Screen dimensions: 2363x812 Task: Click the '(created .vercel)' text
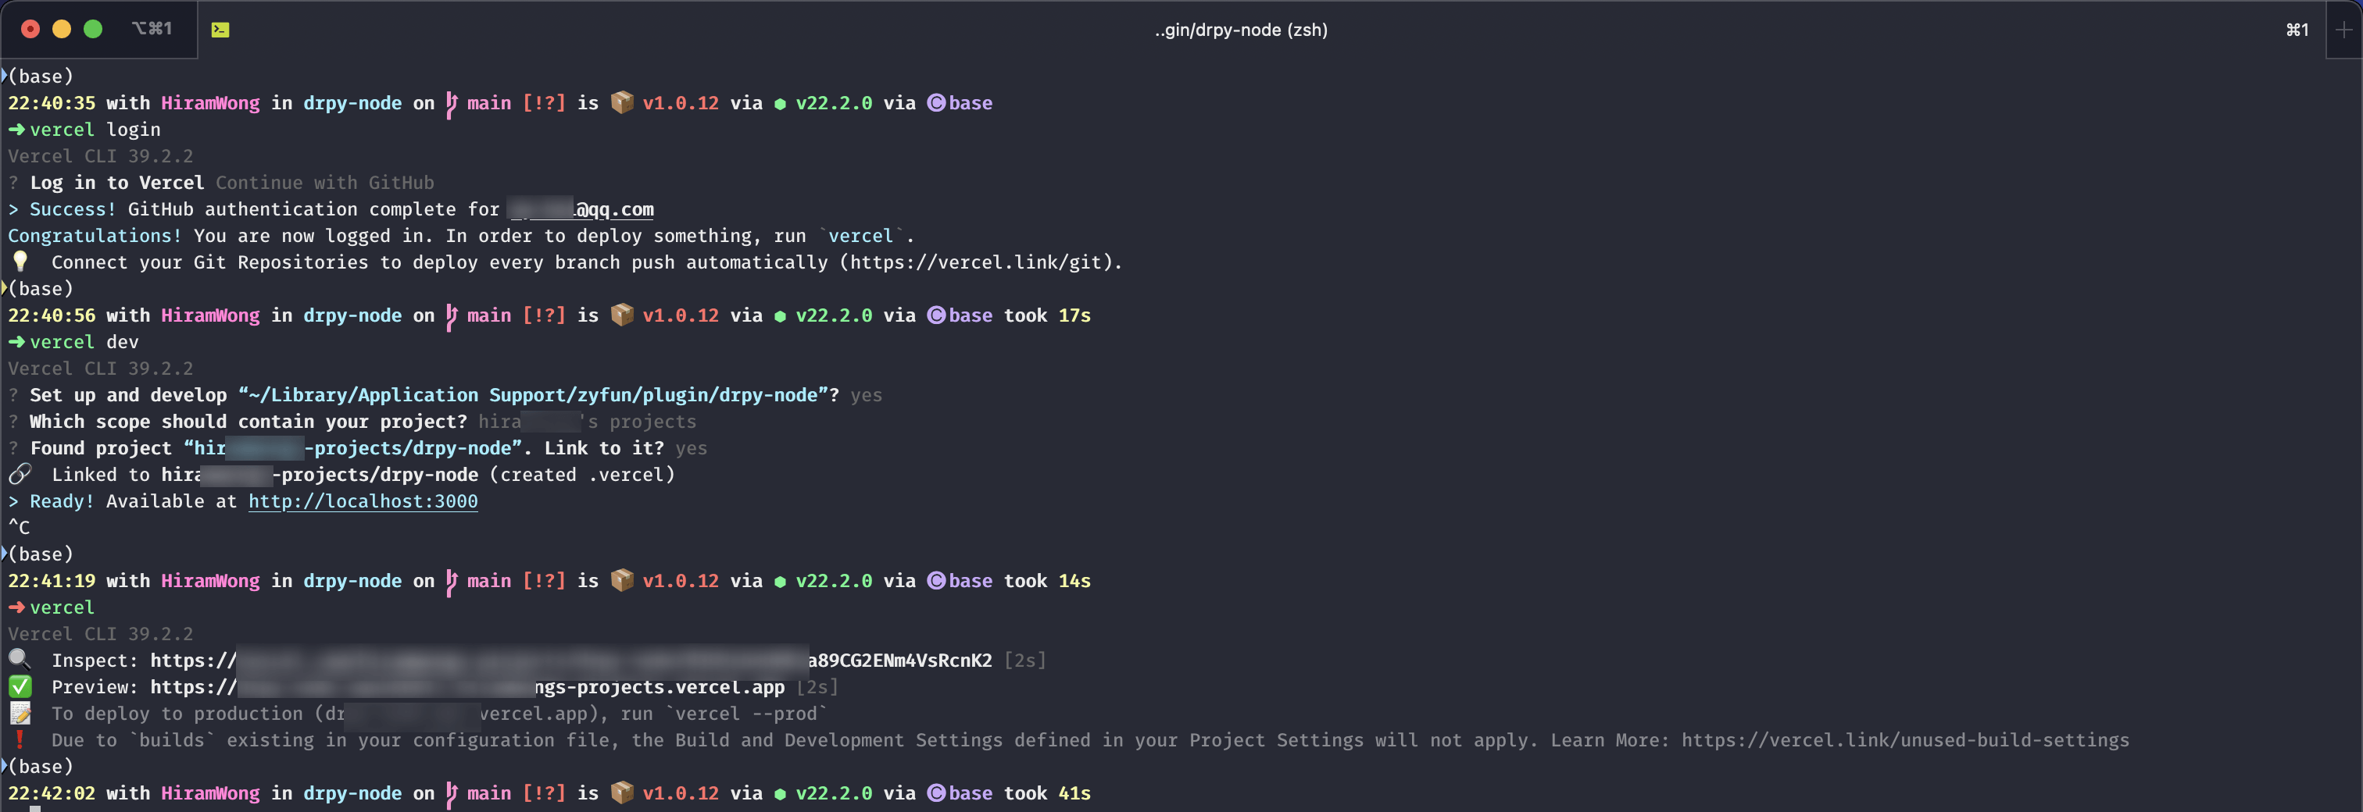click(x=582, y=475)
